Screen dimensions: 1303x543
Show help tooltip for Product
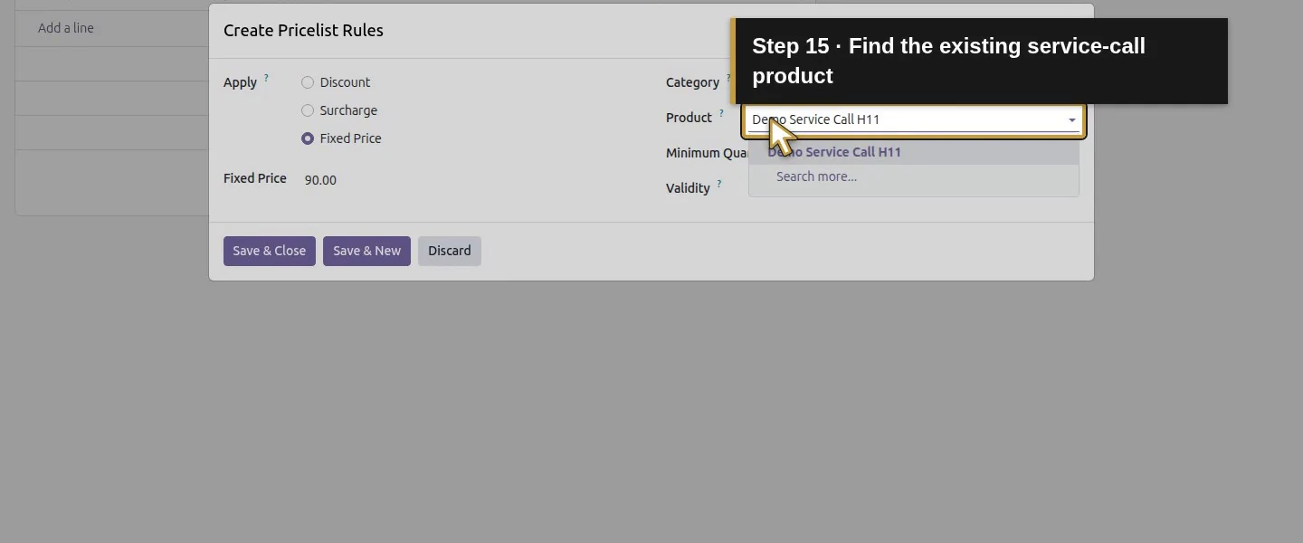(x=721, y=113)
